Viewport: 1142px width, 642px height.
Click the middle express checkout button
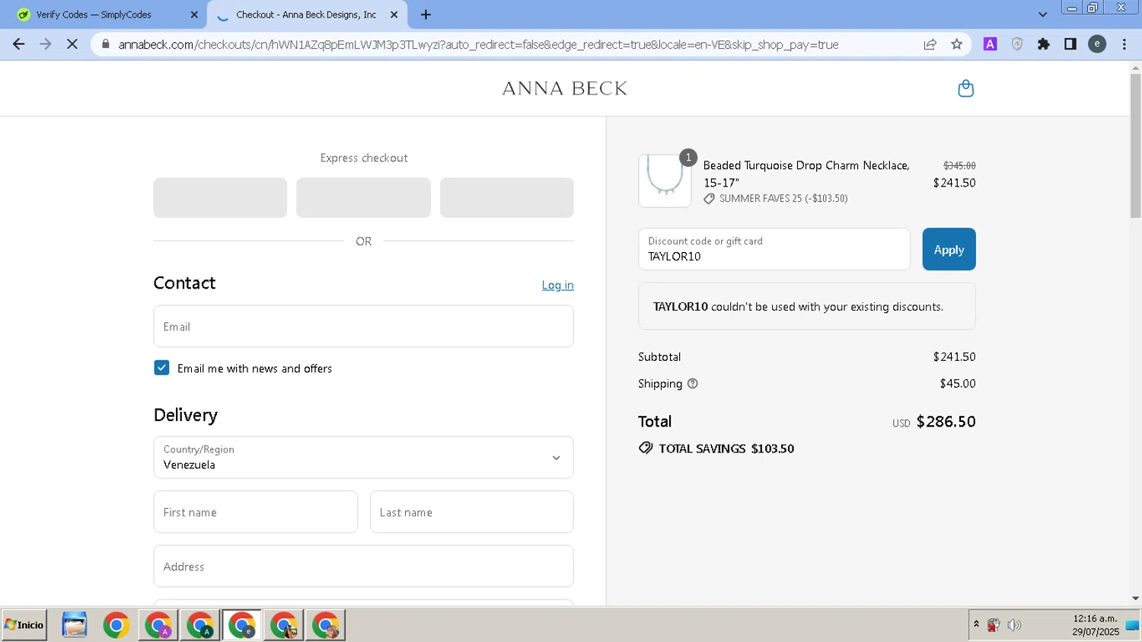363,198
